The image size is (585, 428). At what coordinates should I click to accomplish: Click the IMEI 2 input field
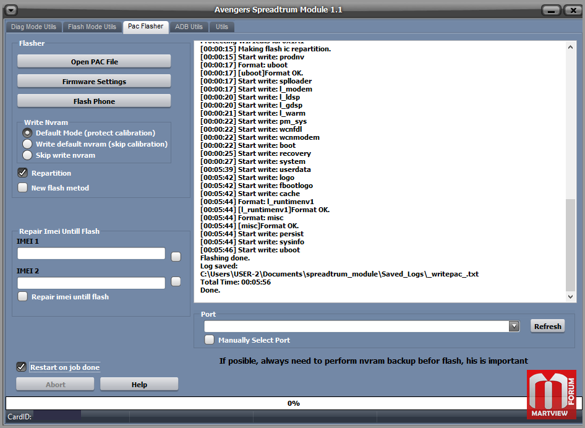tap(91, 283)
